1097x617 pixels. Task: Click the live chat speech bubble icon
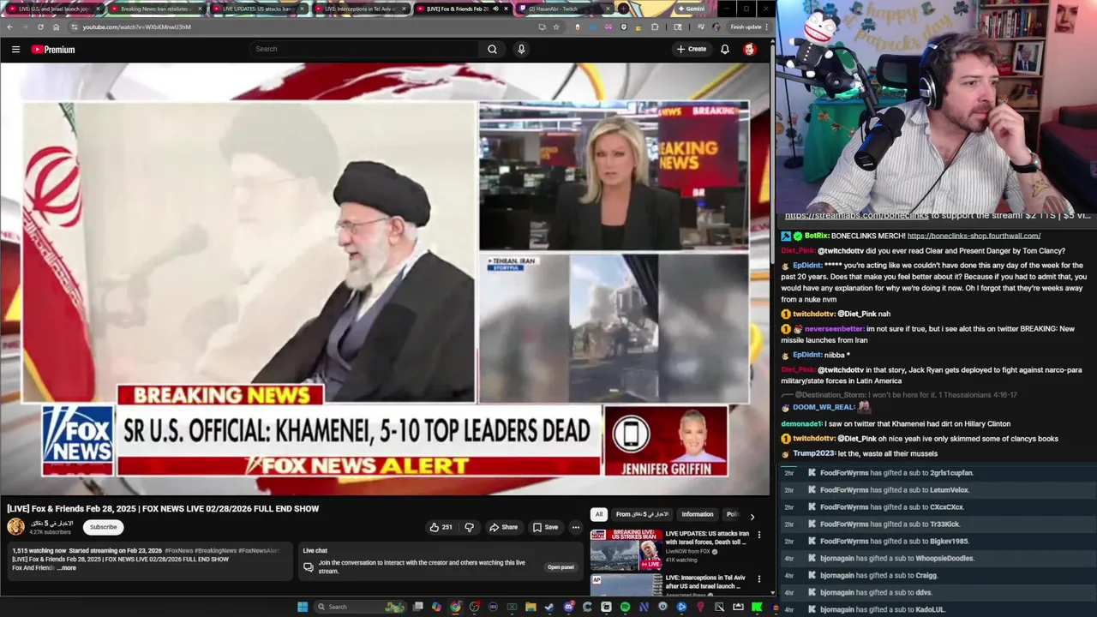308,566
